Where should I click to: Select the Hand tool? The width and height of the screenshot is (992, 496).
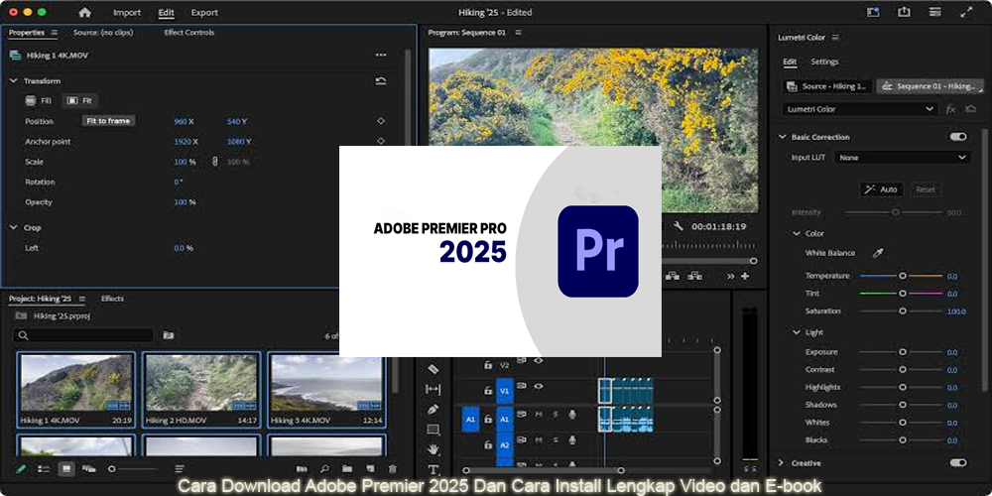click(x=434, y=449)
